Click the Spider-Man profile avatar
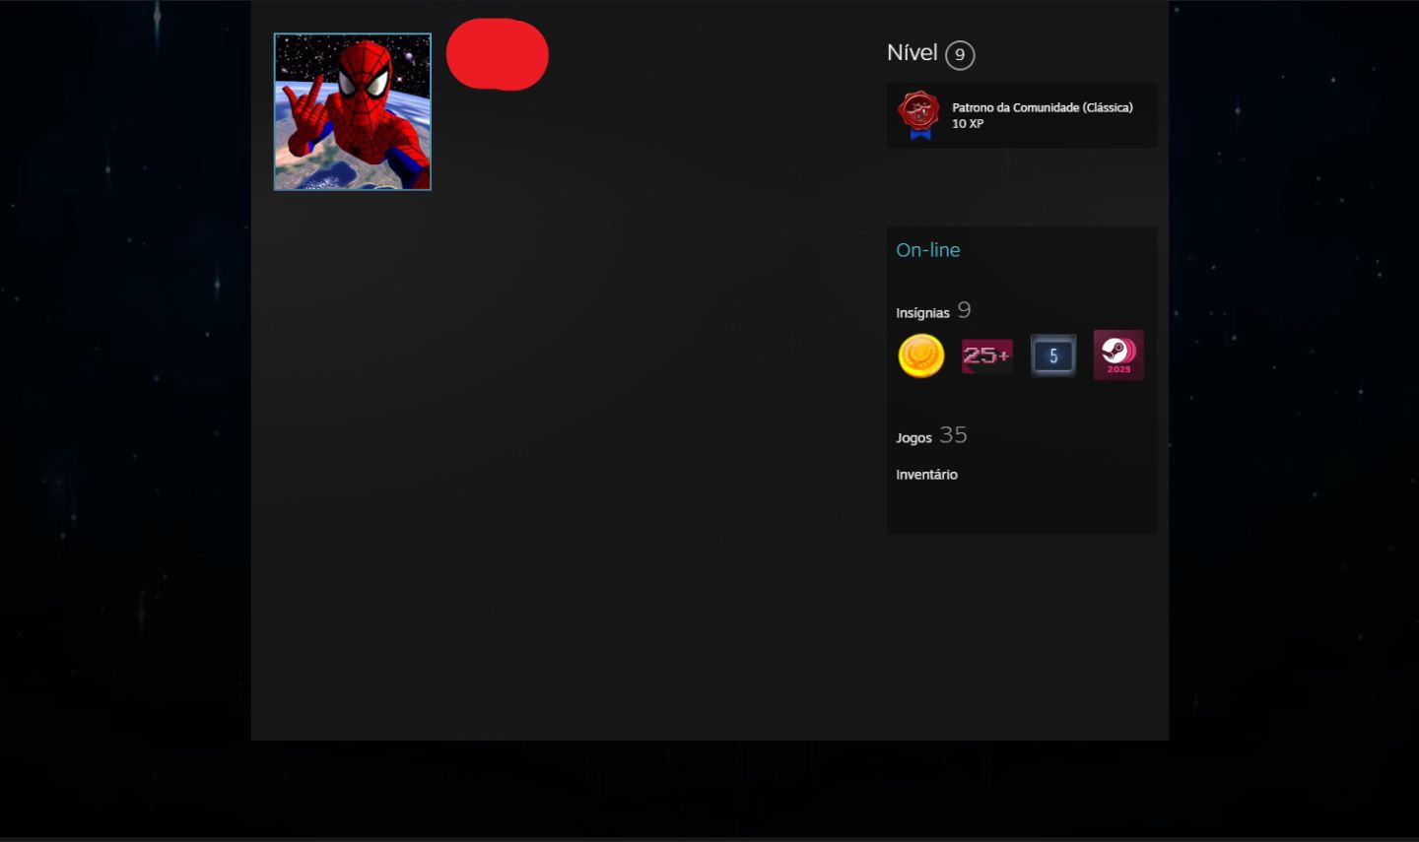The height and width of the screenshot is (842, 1419). pyautogui.click(x=353, y=111)
